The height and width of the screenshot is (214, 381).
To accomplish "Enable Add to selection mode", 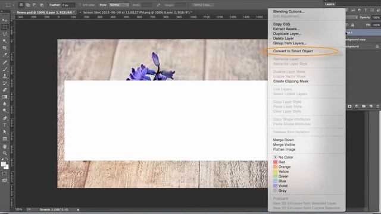I will [28, 5].
